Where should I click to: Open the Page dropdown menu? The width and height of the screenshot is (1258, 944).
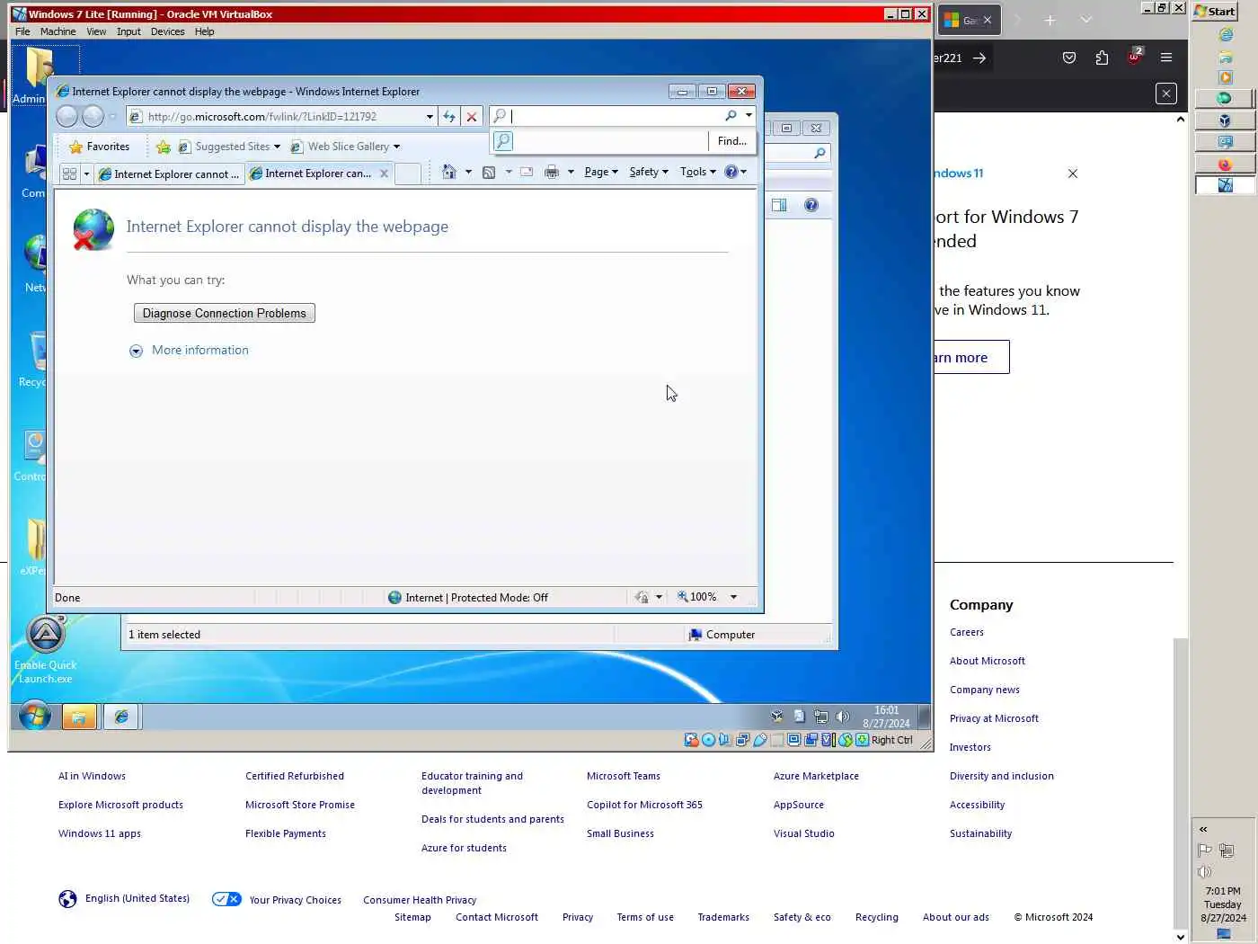601,172
